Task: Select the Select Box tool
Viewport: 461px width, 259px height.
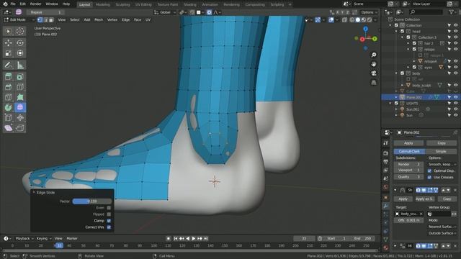Action: [x=8, y=31]
